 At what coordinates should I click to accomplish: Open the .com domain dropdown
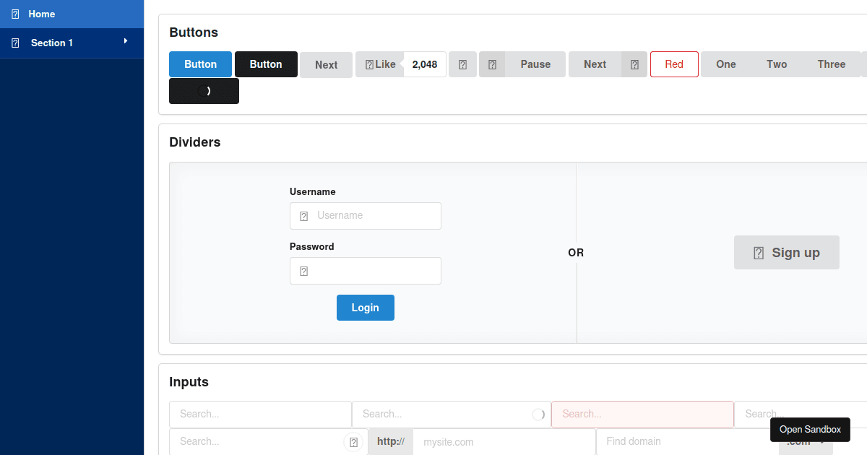coord(806,442)
